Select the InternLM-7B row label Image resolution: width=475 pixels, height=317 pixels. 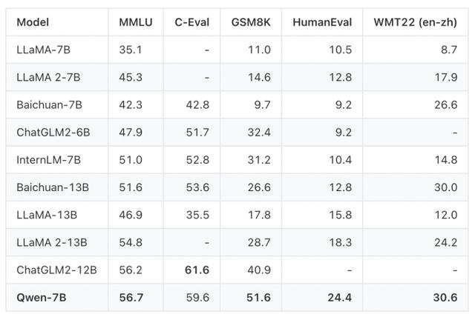tap(50, 159)
